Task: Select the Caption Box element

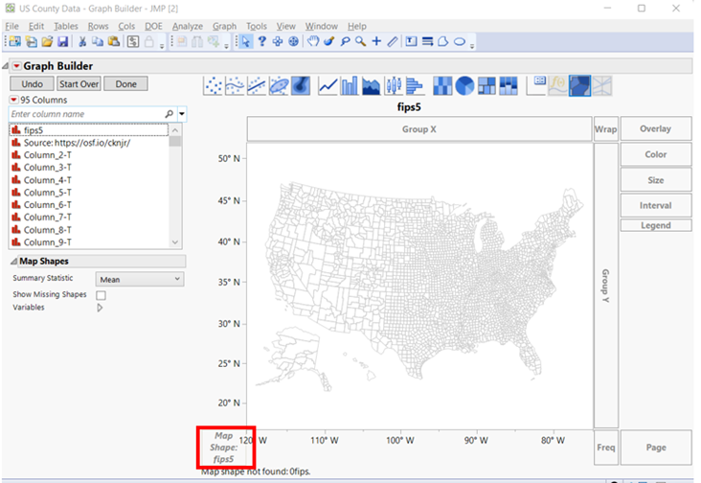Action: pos(536,85)
